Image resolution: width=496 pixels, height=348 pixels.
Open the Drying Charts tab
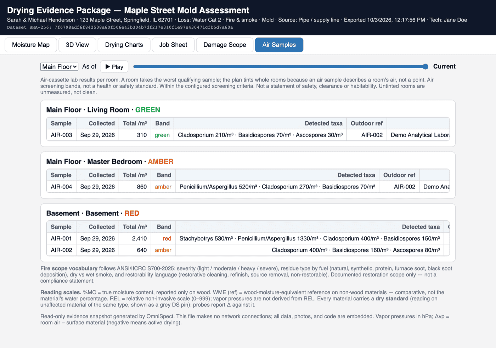point(124,45)
